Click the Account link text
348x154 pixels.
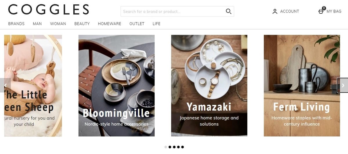tap(289, 11)
